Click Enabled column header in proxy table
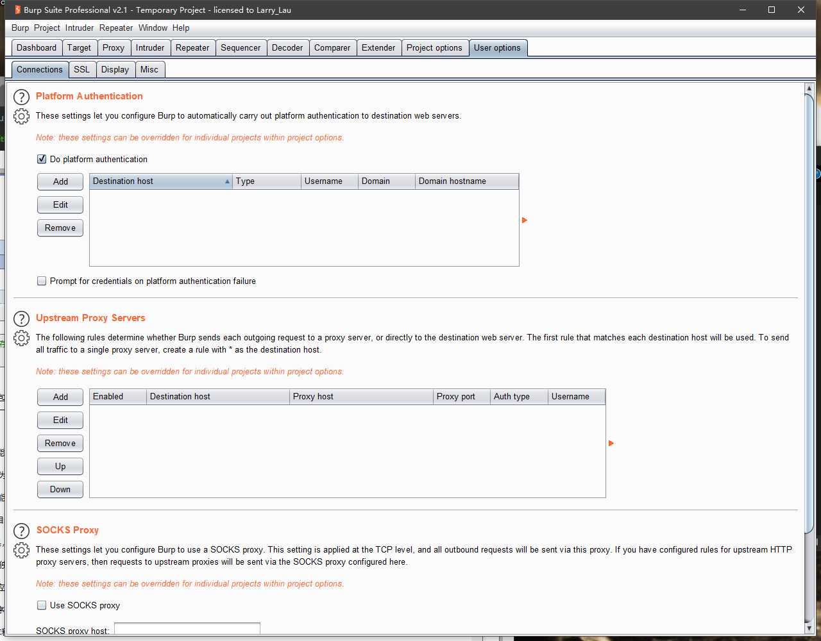 pos(118,397)
